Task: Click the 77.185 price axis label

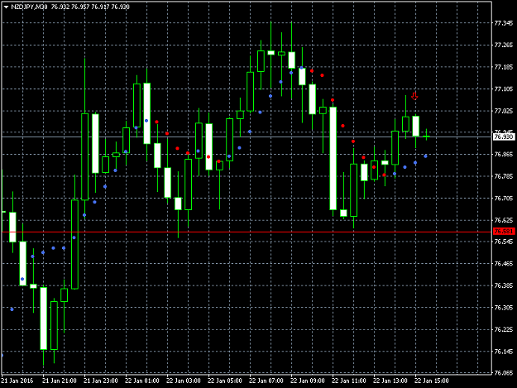Action: click(x=504, y=67)
